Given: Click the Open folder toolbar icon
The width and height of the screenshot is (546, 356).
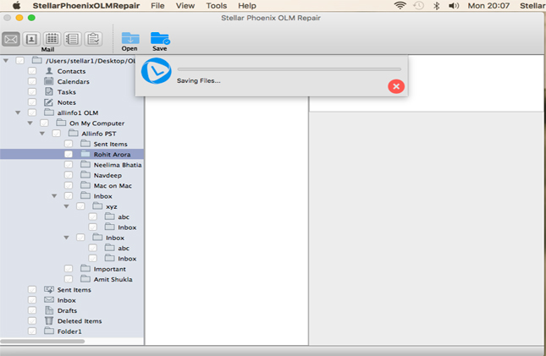Looking at the screenshot, I should coord(130,39).
